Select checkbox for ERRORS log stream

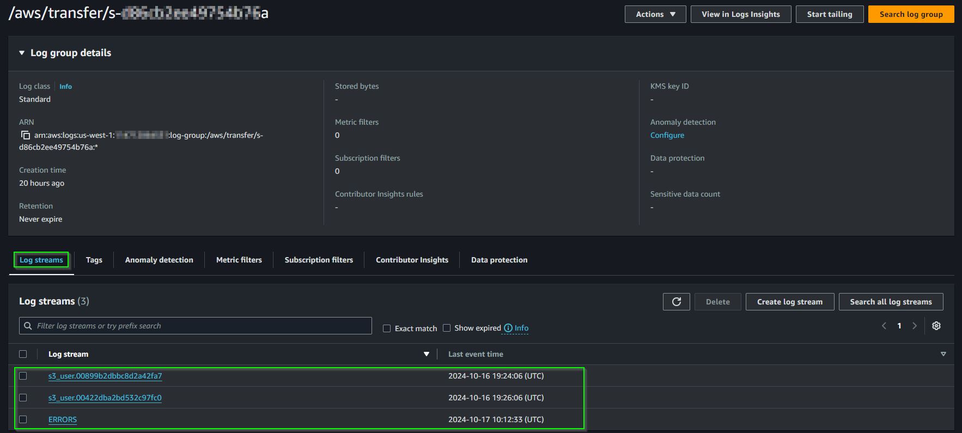pos(23,419)
